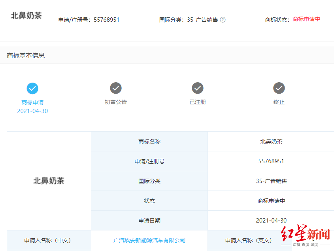The image size is (334, 251).
Task: Click the 初审公告 step label
Action: 116,102
